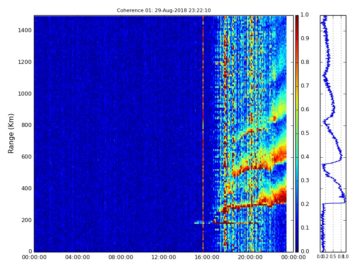The image size is (357, 268).
Task: Click the coherence color scale bar
Action: click(x=297, y=134)
